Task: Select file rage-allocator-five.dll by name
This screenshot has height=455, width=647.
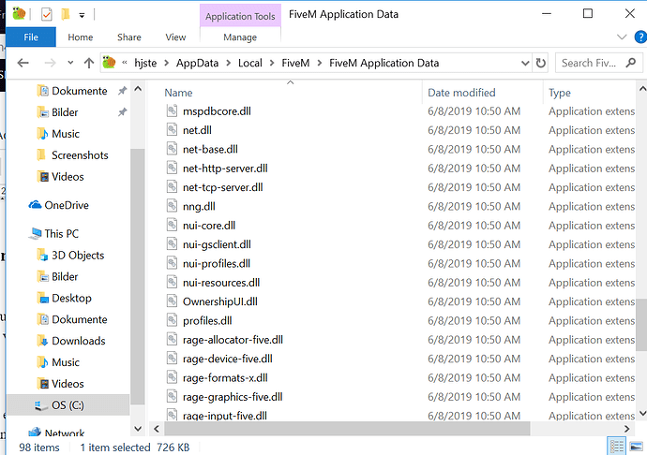Action: [x=233, y=340]
